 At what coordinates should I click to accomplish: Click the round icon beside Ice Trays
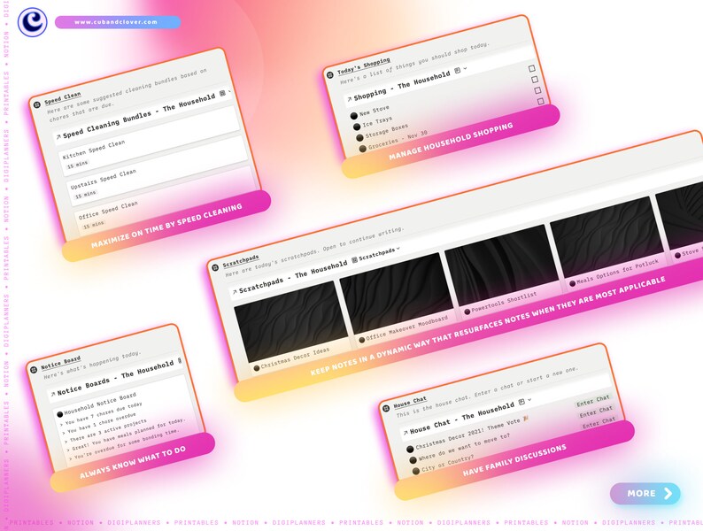pos(357,127)
